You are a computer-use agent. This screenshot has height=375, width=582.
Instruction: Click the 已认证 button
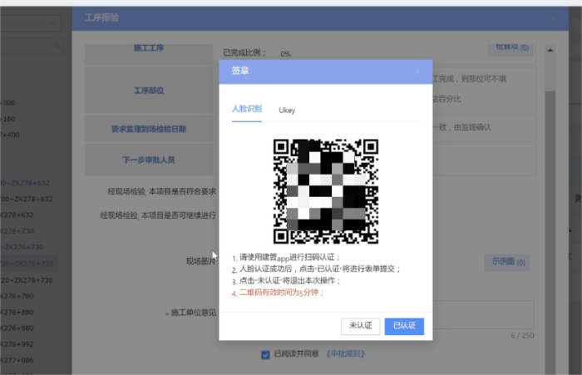404,326
